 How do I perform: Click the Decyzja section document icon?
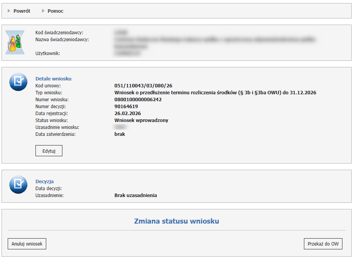coord(18,184)
